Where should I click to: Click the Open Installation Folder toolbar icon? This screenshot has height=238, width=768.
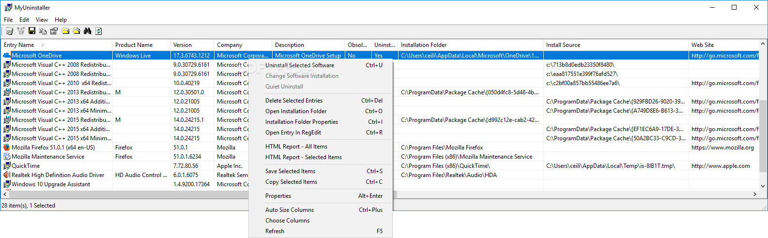65,31
